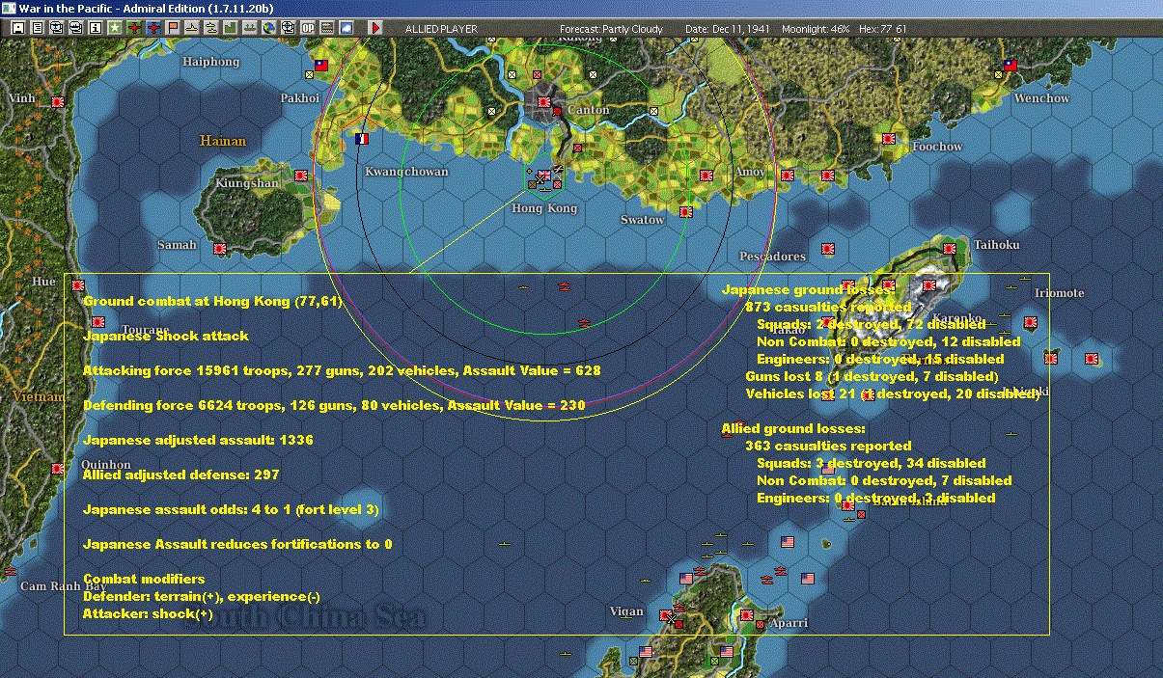
Task: Click the third toolbar icon with ship
Action: pyautogui.click(x=57, y=28)
